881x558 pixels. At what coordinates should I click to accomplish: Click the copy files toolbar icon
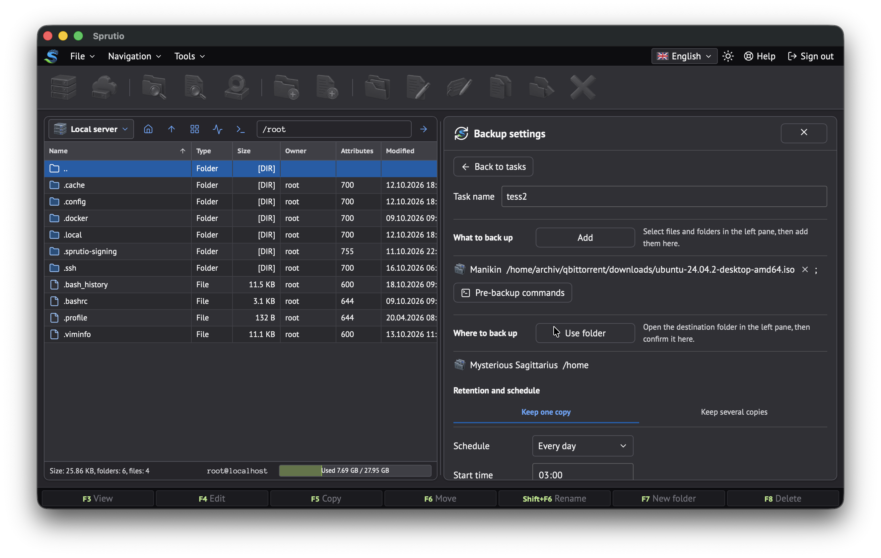tap(501, 87)
